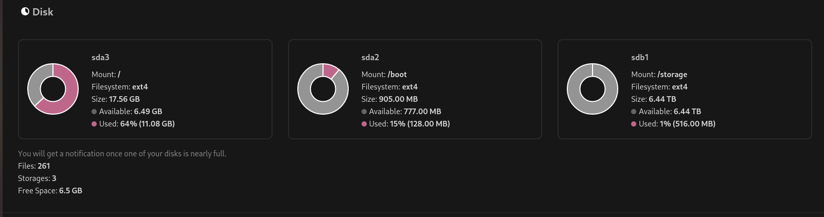Click the Files: 261 count
Screen dimensions: 824x217
point(34,166)
